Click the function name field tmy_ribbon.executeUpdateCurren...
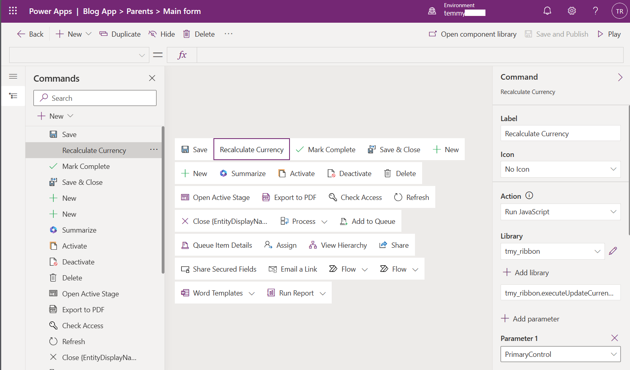This screenshot has height=370, width=630. pyautogui.click(x=560, y=293)
